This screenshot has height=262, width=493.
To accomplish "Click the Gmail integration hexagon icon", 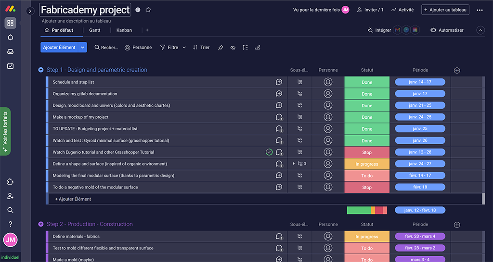I will [397, 30].
